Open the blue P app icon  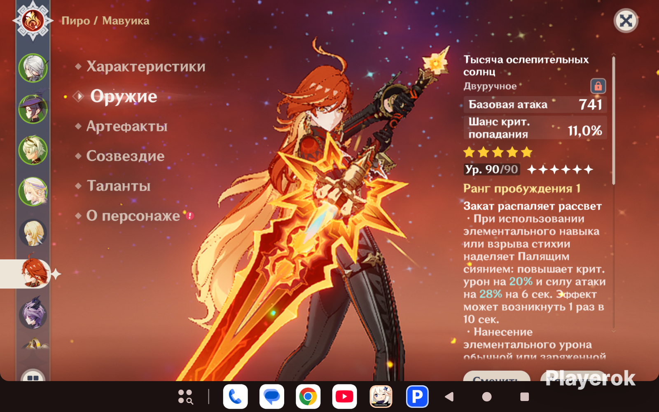[x=417, y=397]
